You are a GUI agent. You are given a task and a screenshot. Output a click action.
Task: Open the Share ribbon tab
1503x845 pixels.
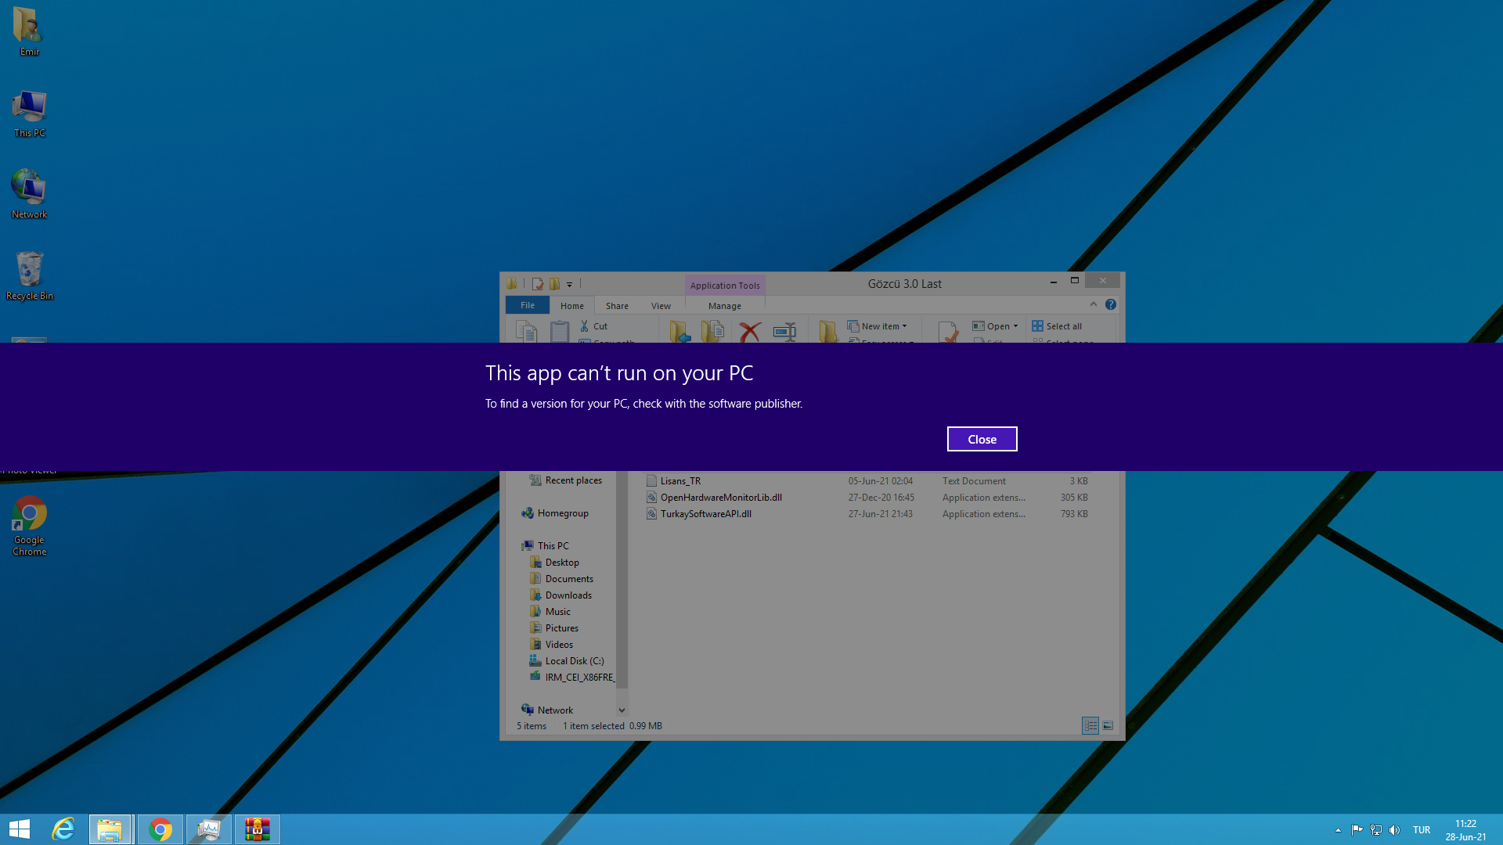coord(617,306)
